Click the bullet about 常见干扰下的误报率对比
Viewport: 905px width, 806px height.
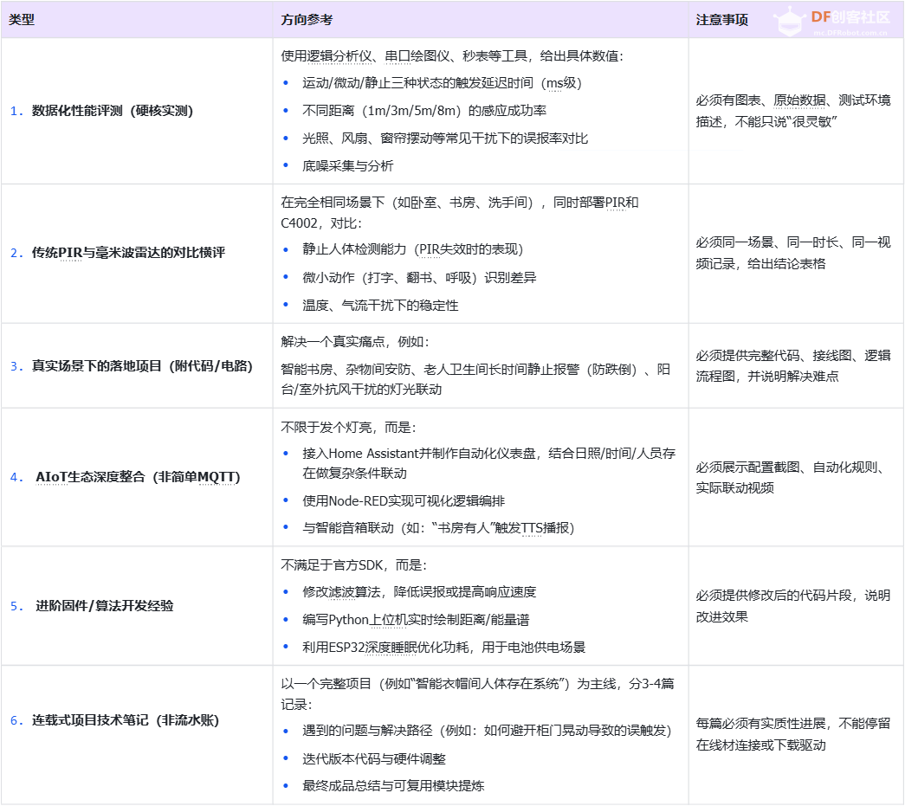pos(445,139)
